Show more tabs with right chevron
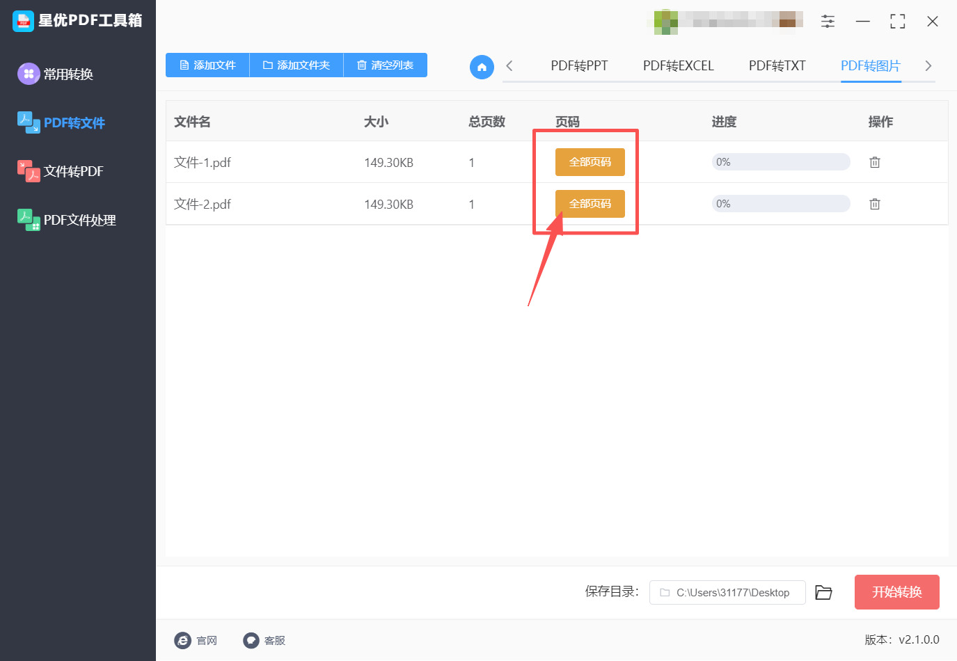 tap(928, 65)
